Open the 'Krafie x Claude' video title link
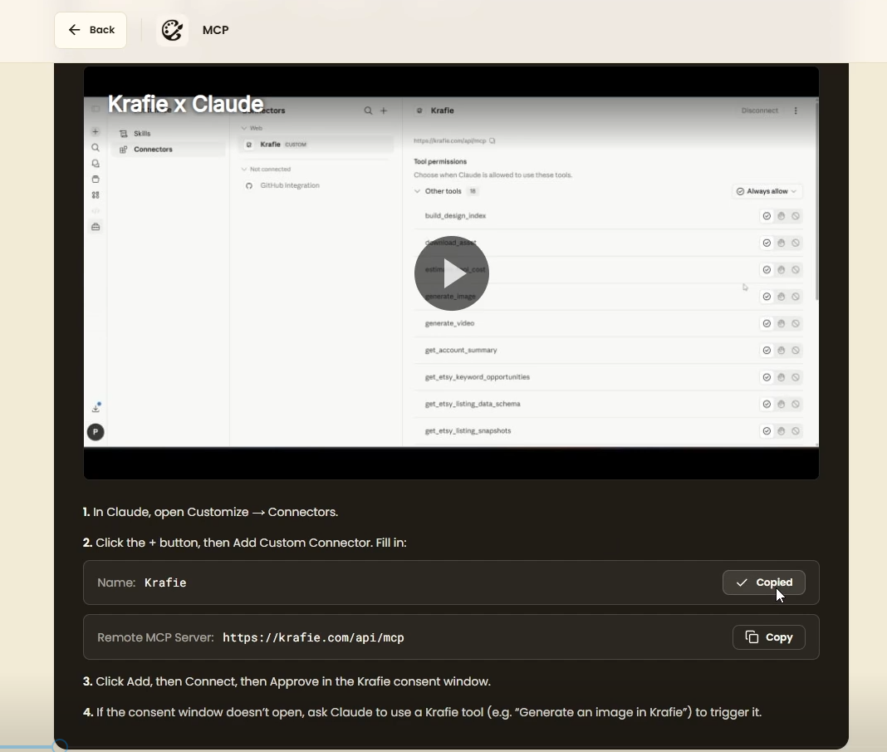The width and height of the screenshot is (887, 752). [185, 104]
